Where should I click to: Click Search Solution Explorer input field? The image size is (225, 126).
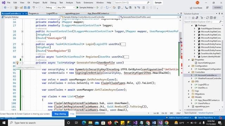tap(201, 22)
